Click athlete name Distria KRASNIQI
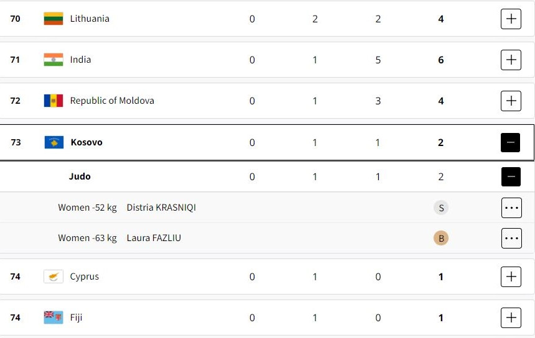The image size is (535, 338). [x=161, y=208]
